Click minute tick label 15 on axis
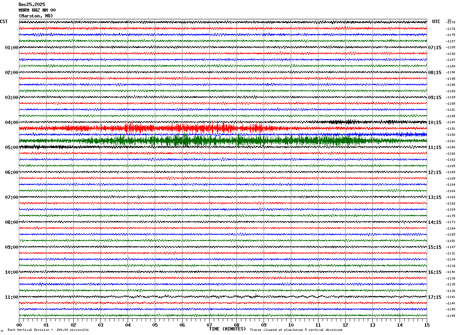 click(427, 325)
